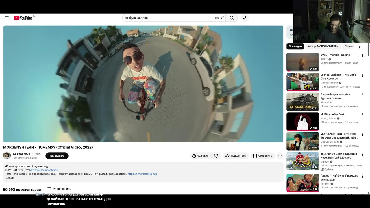The height and width of the screenshot is (208, 370).
Task: Select the Все видео chip
Action: point(295,46)
